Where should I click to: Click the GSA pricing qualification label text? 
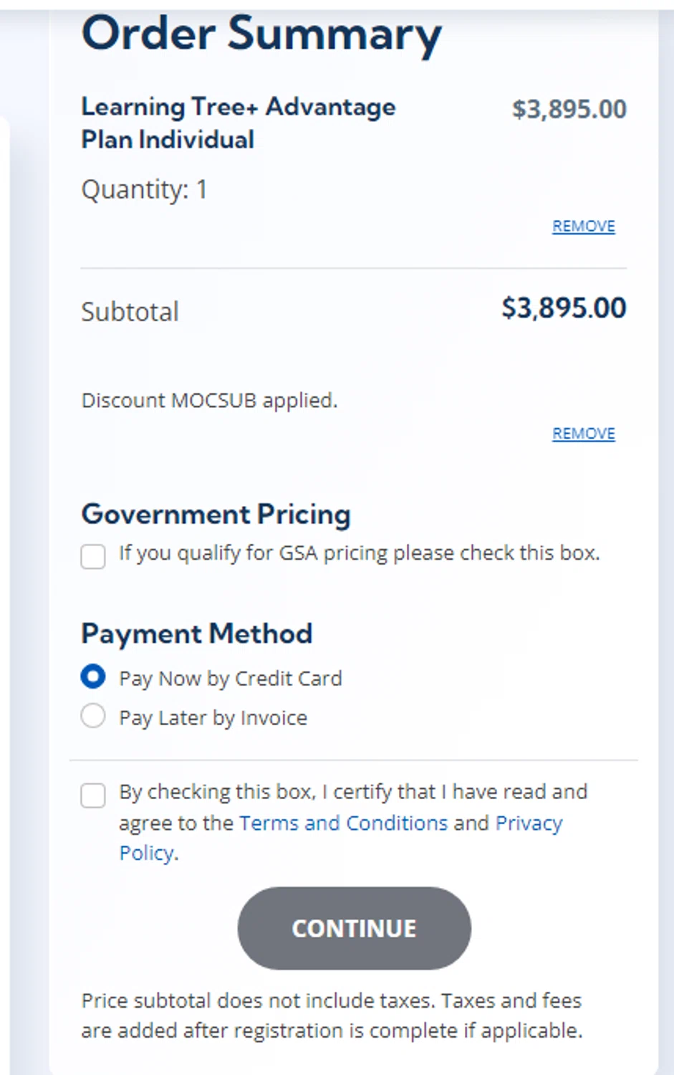tap(359, 553)
